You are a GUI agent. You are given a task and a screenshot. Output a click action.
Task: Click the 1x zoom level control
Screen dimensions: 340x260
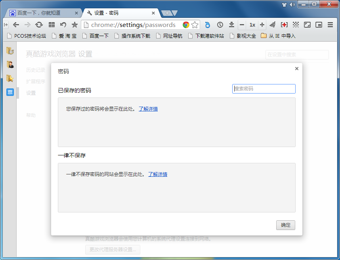252,25
